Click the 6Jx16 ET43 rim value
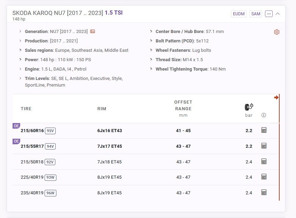The image size is (296, 218). pyautogui.click(x=110, y=131)
